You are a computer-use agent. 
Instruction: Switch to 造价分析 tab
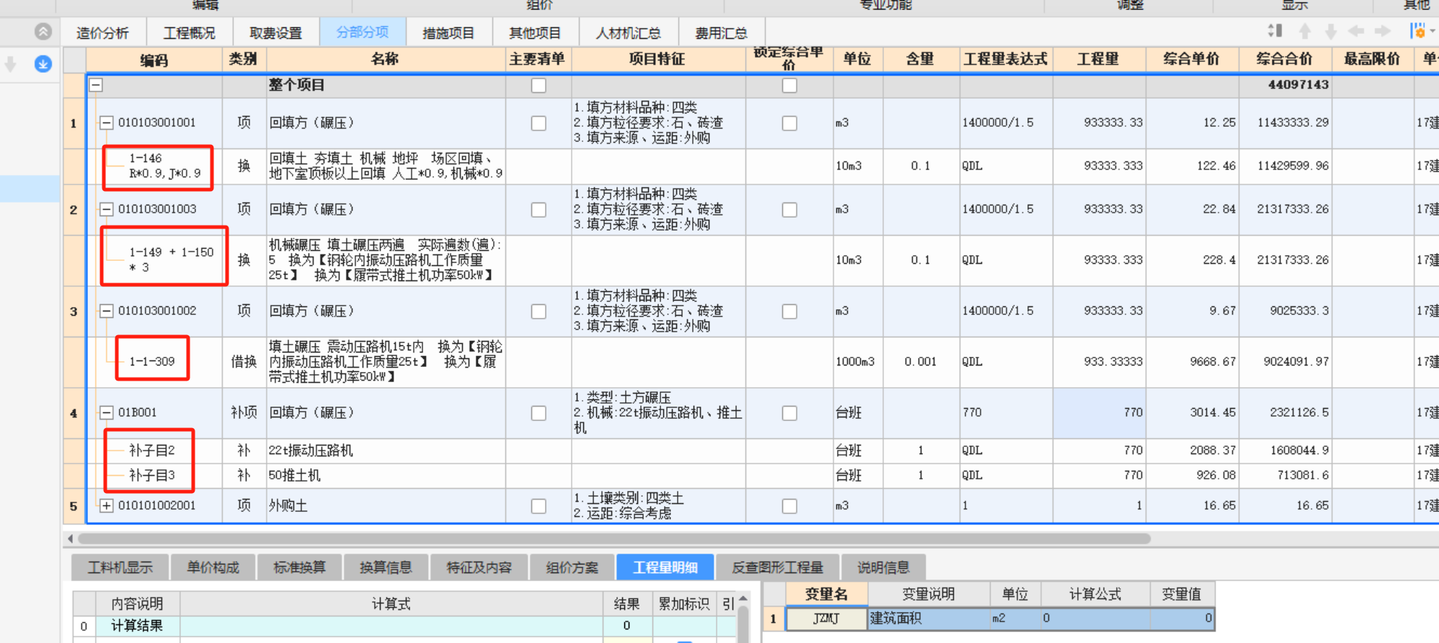[102, 33]
